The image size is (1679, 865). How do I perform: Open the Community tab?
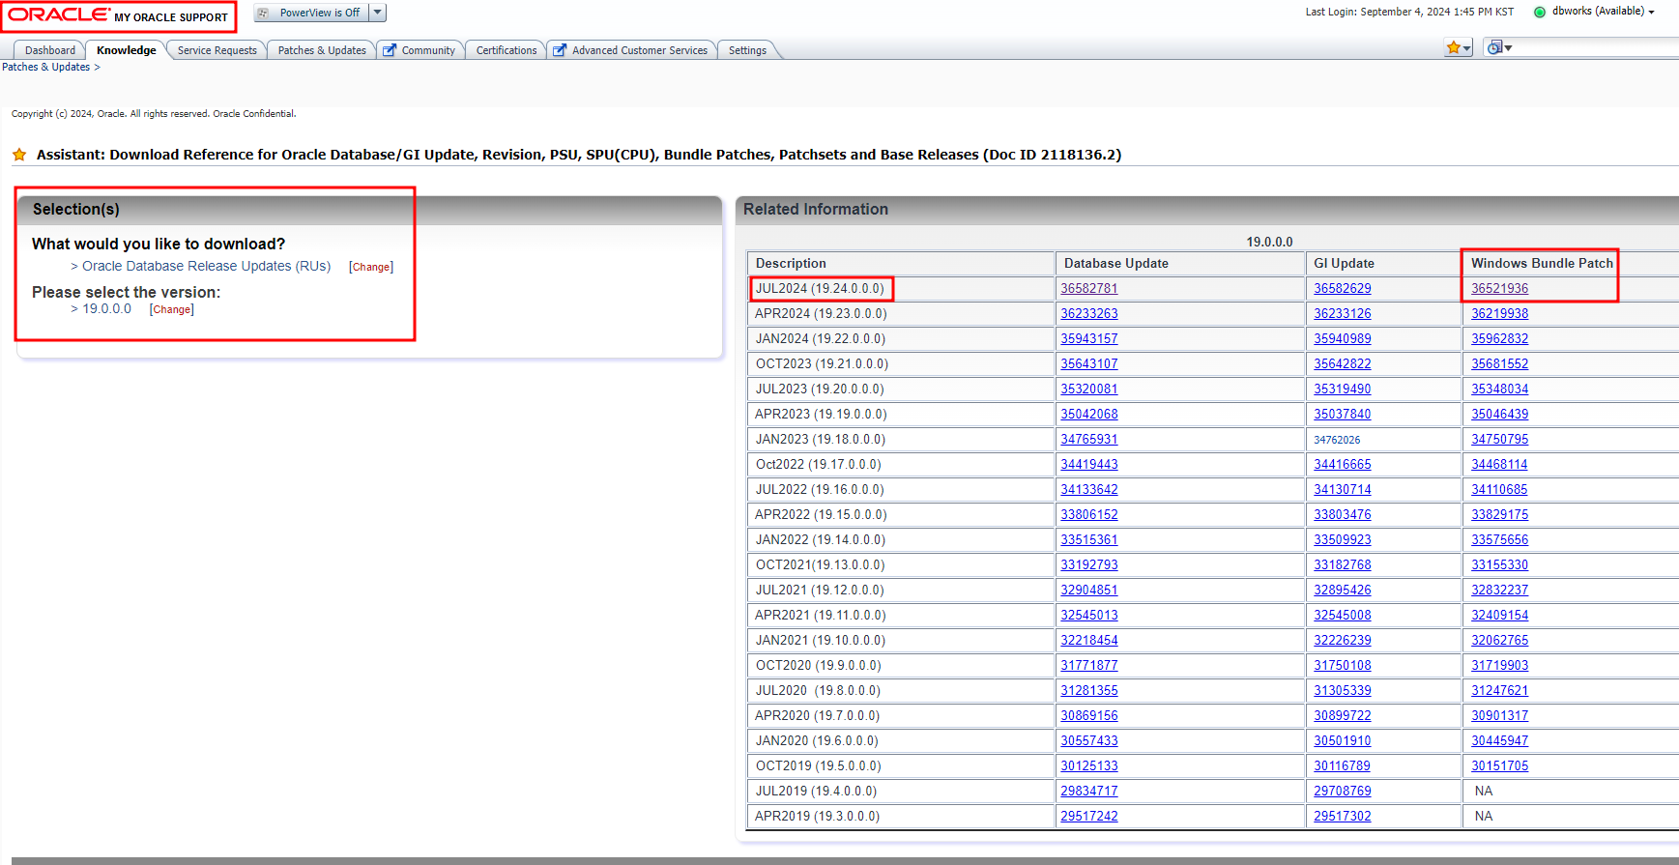point(420,50)
